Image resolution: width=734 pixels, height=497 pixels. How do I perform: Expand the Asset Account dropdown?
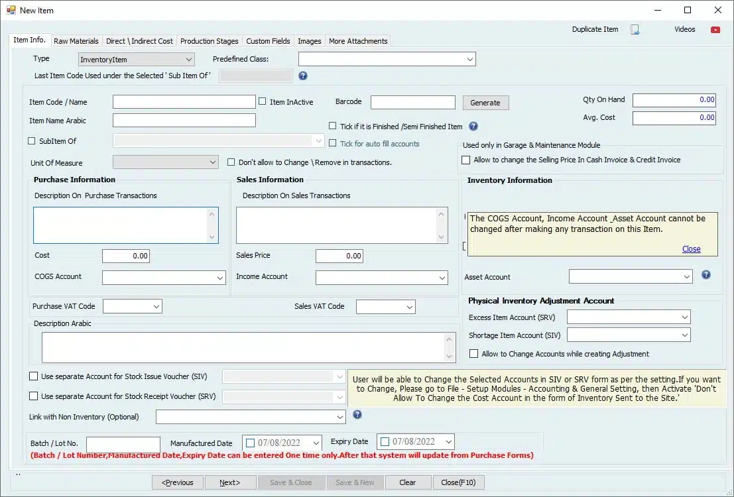coord(631,276)
